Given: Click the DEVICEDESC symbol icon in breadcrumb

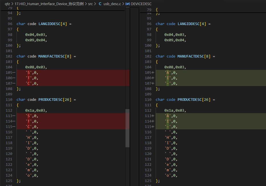Looking at the screenshot, I should (127, 4).
